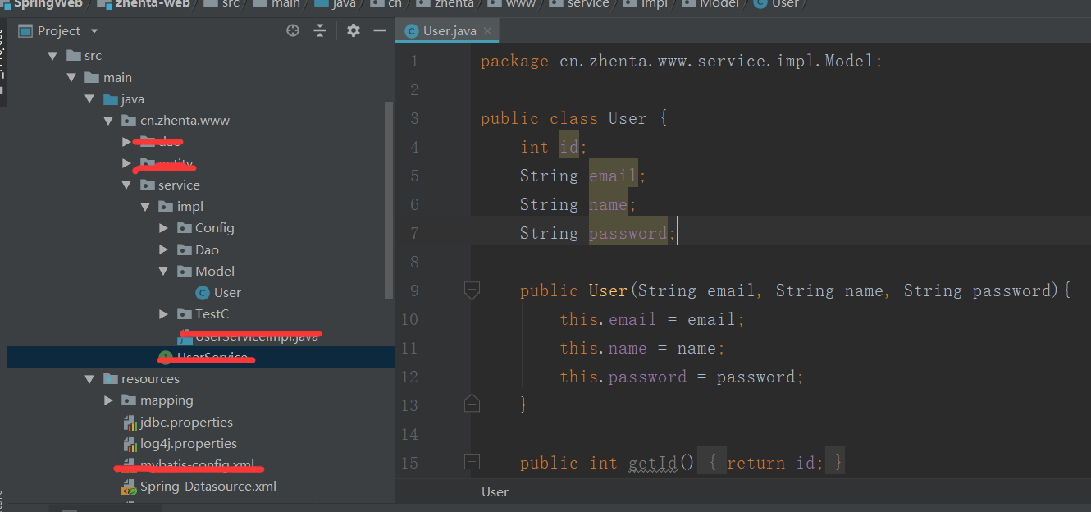Click the jdbc.properties file icon
The width and height of the screenshot is (1091, 512).
coord(129,423)
